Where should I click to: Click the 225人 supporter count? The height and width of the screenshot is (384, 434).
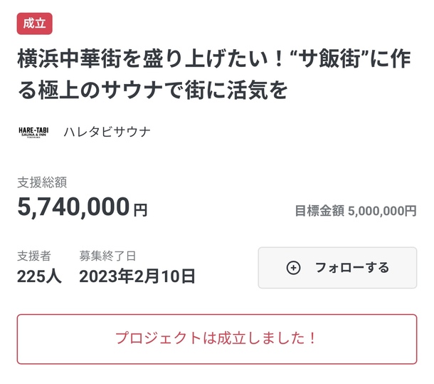[x=39, y=276]
